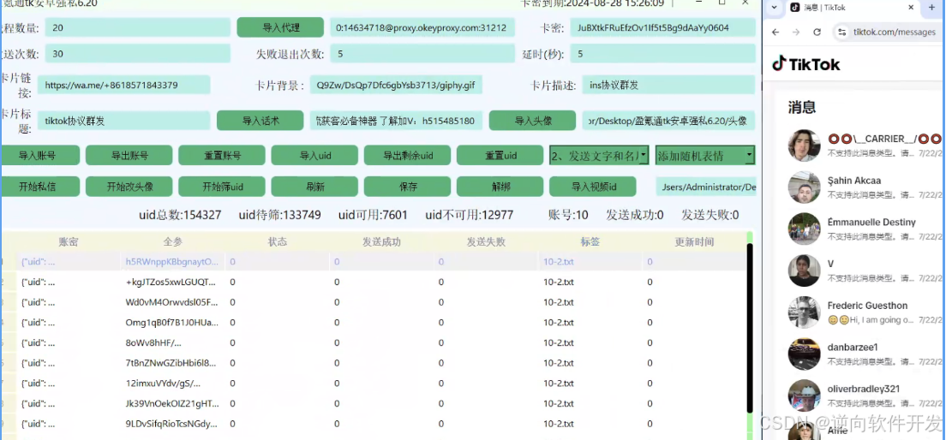Screen dimensions: 946x440
Task: Click the 导出账号 button
Action: (x=129, y=156)
